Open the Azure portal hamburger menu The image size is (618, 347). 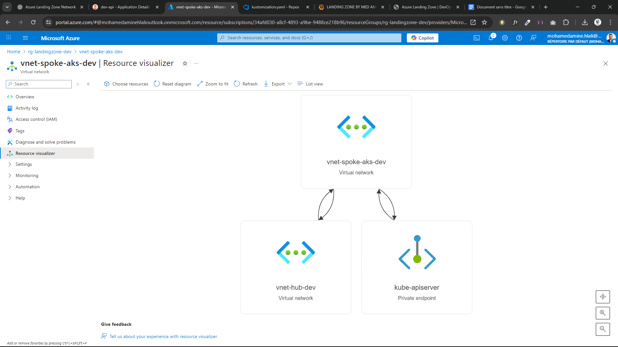(25, 38)
